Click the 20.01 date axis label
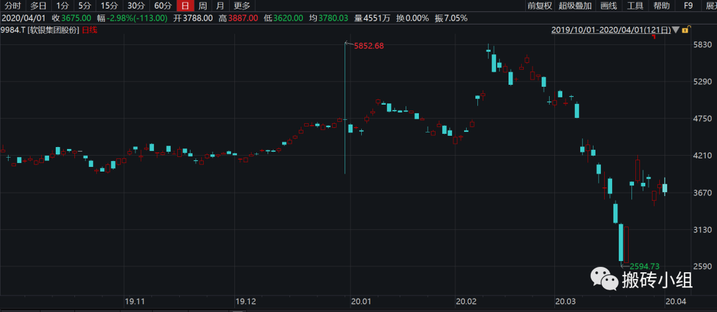Image resolution: width=717 pixels, height=312 pixels. [360, 301]
